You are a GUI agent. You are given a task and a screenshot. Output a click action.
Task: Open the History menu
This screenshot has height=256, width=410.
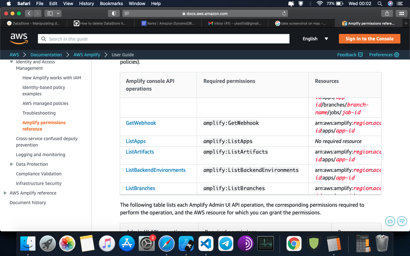[86, 4]
